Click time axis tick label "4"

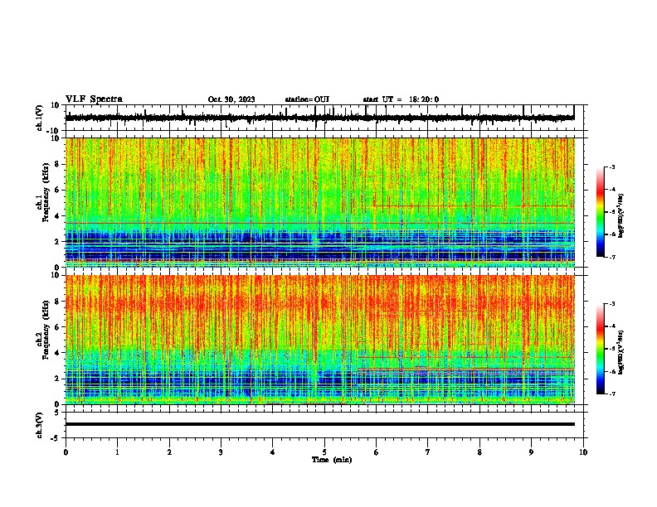tap(273, 452)
